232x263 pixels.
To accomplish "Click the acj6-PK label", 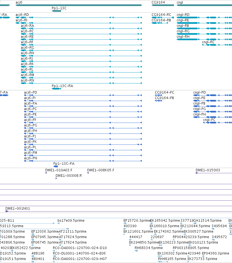I will tap(31, 142).
